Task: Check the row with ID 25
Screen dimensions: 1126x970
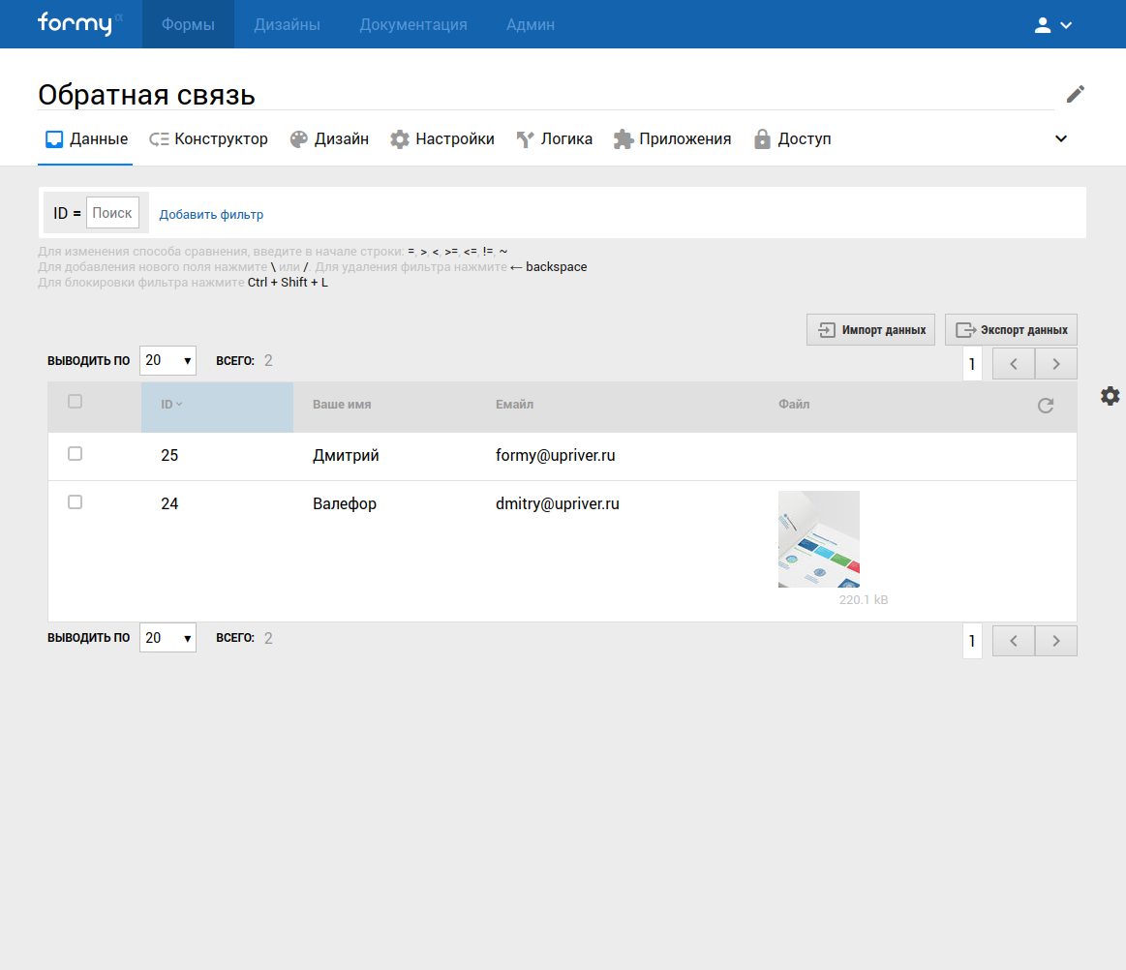Action: pyautogui.click(x=75, y=454)
